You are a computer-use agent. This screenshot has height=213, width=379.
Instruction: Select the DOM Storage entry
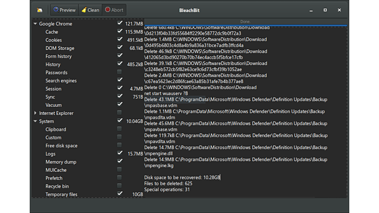59,48
